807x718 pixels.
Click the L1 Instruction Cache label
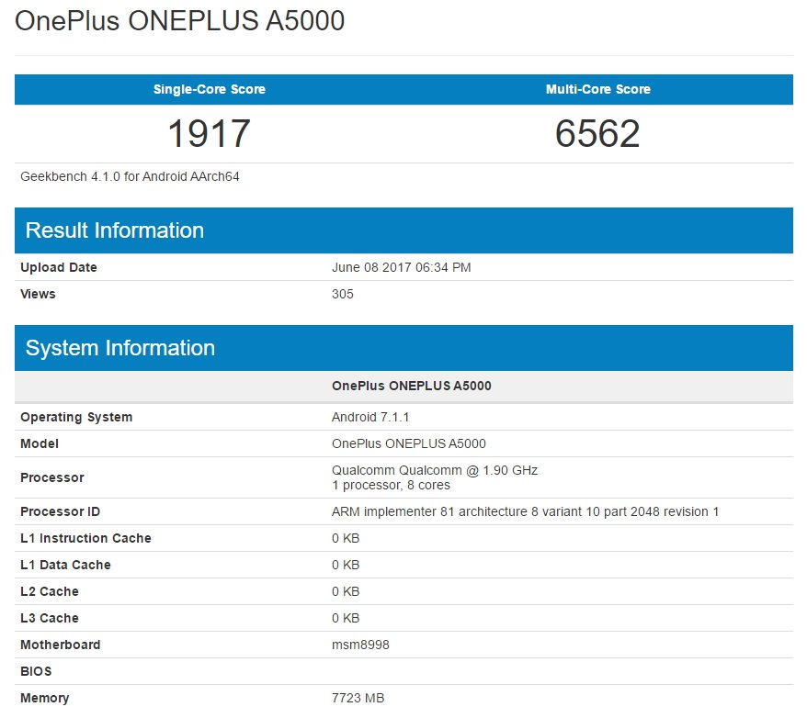pos(86,539)
